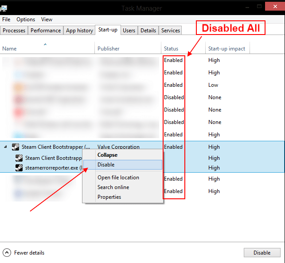Click the Steam icon of the parent Bootstrapper row

[16, 147]
